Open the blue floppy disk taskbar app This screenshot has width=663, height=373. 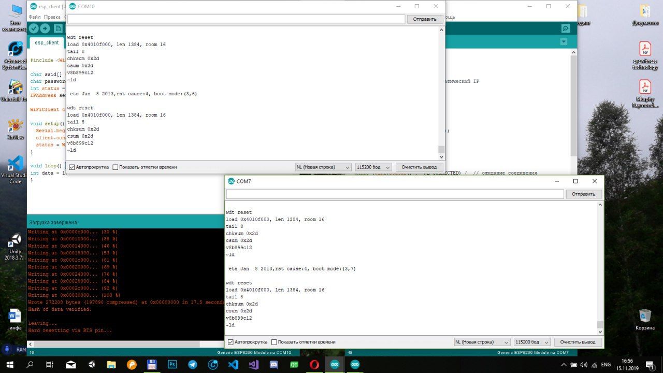[152, 365]
